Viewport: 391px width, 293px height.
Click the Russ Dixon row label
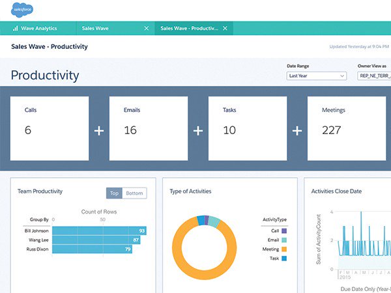click(37, 249)
